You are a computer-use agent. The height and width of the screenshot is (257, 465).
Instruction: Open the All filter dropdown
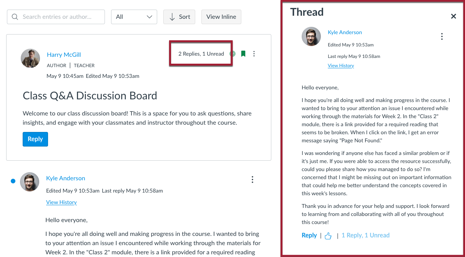tap(134, 17)
